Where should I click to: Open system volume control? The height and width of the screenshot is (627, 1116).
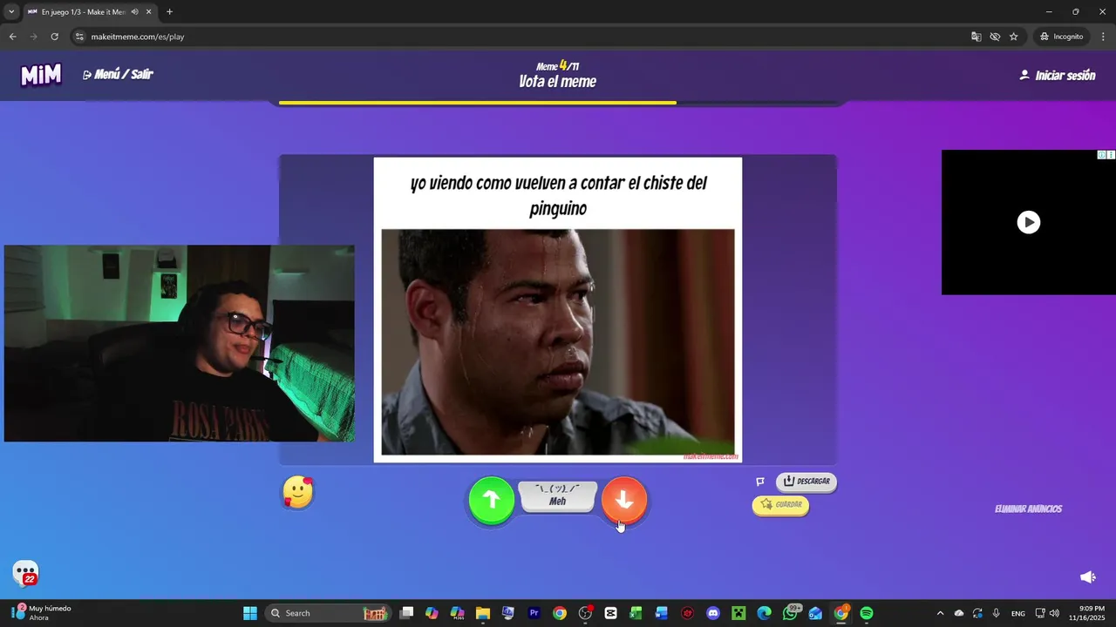[1054, 613]
